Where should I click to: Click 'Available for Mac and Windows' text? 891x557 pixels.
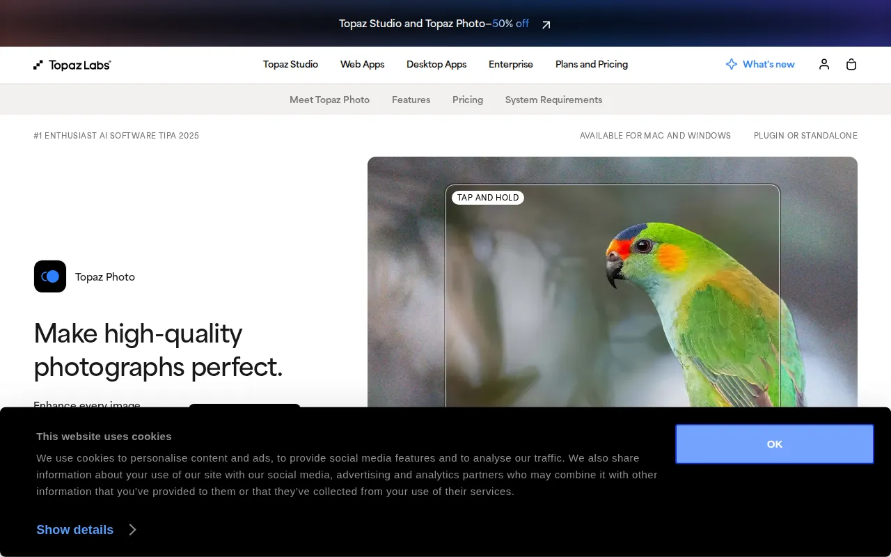[x=655, y=136]
